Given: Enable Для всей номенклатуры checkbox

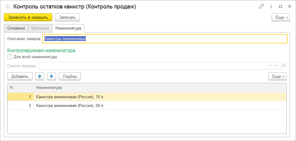Looking at the screenshot, I should [x=10, y=57].
